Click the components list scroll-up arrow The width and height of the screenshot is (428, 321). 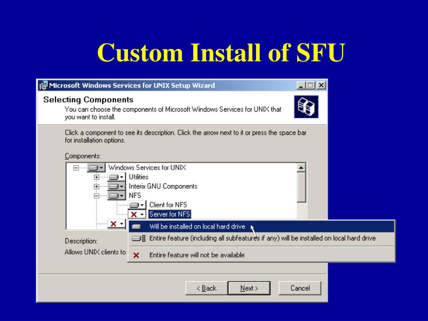coord(301,168)
